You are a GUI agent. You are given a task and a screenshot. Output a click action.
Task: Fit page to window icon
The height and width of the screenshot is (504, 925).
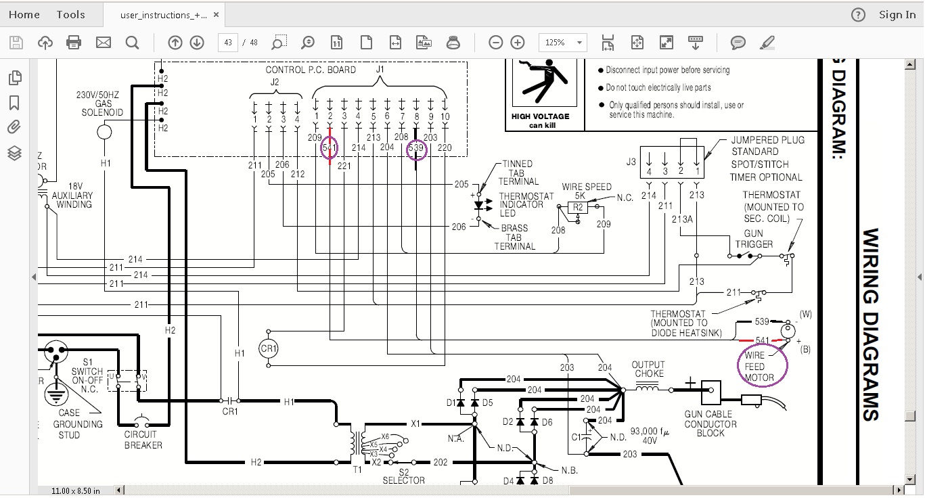tap(366, 43)
